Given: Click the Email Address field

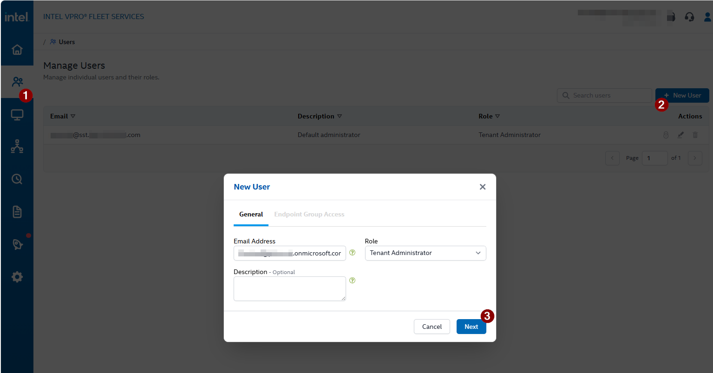Looking at the screenshot, I should coord(290,253).
